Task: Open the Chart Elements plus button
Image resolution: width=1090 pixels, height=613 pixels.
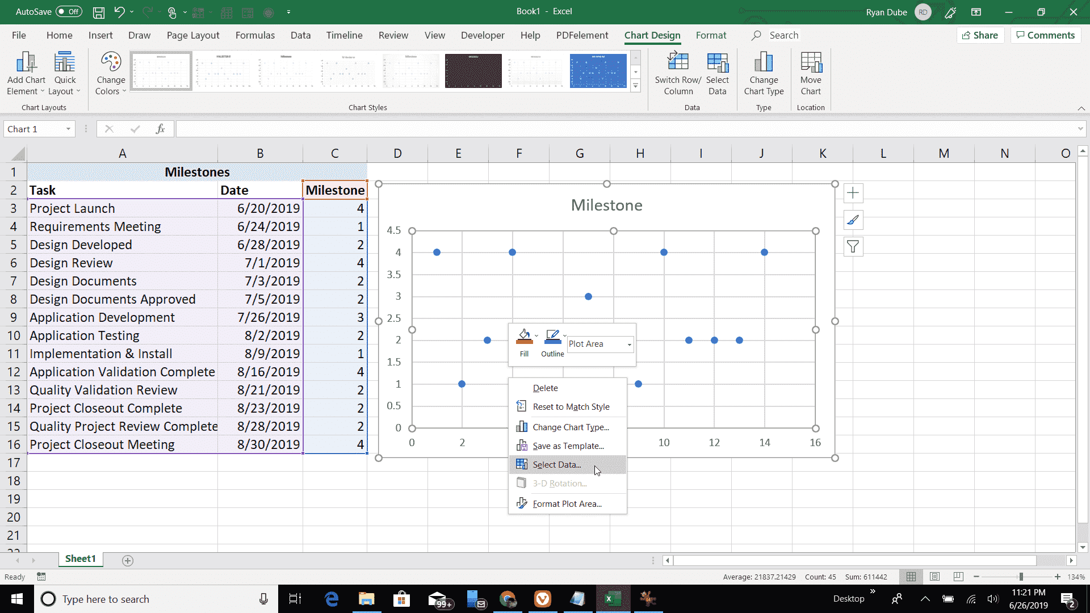Action: 853,194
